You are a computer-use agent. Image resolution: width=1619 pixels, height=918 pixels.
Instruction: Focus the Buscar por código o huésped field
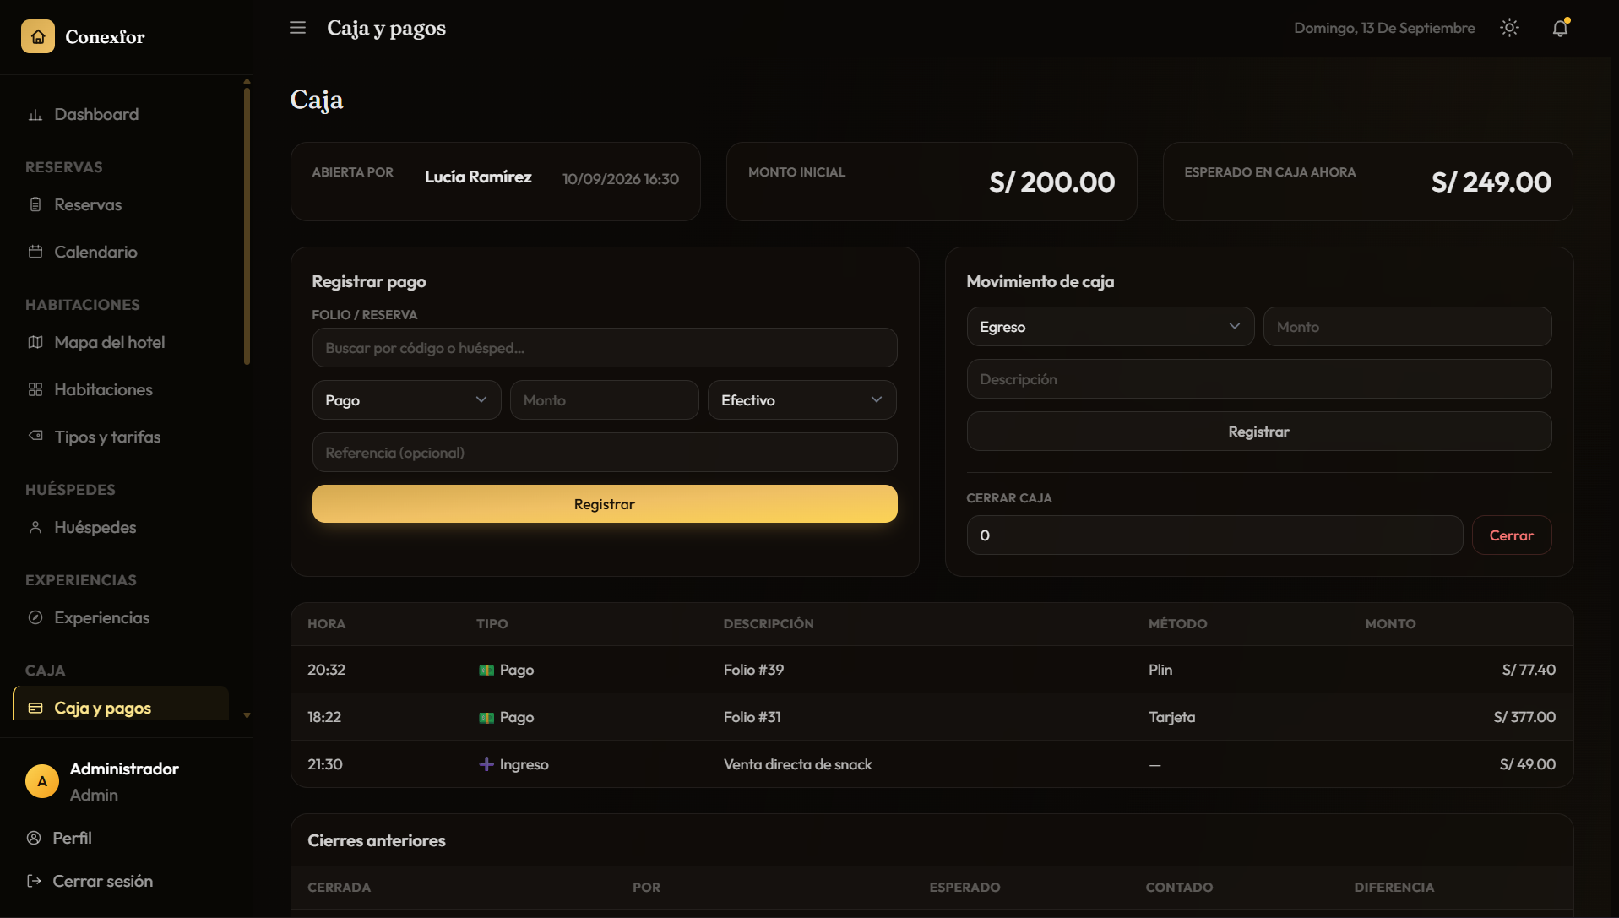coord(605,348)
